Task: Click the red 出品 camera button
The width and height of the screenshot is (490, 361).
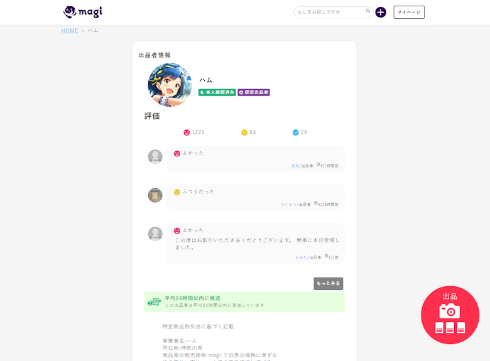Action: point(450,315)
